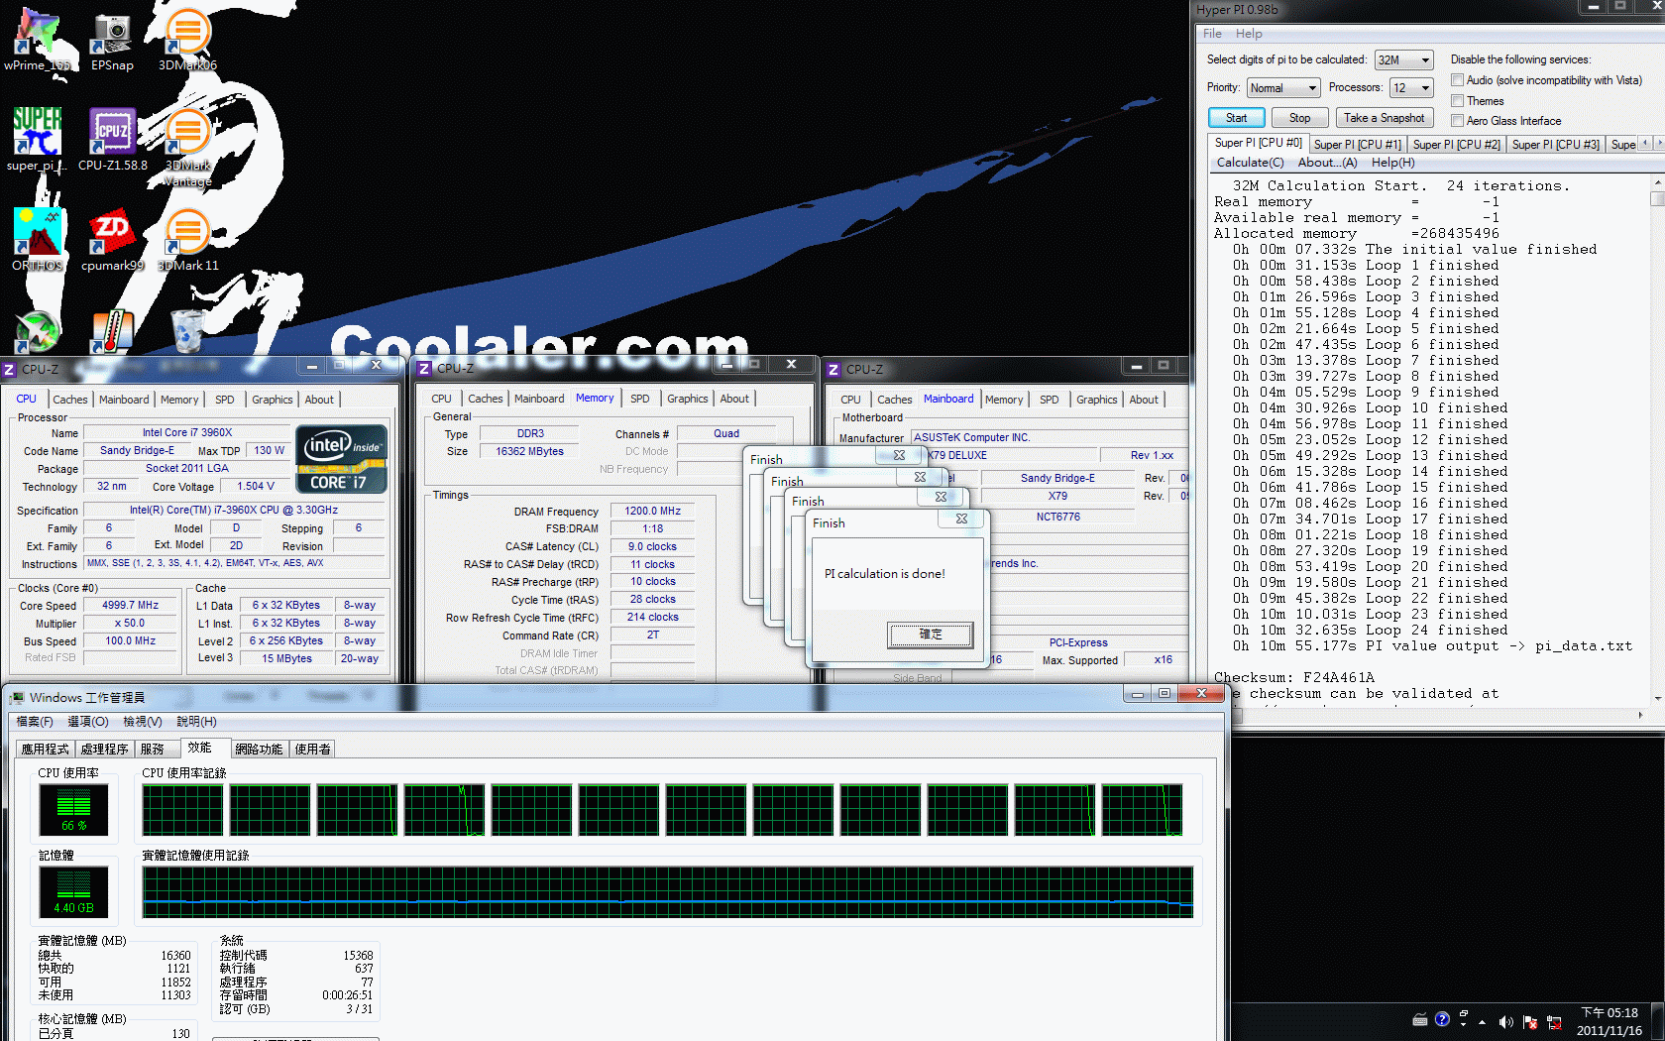This screenshot has height=1041, width=1665.
Task: Tick the Aero Glass Interface checkbox
Action: 1457,121
